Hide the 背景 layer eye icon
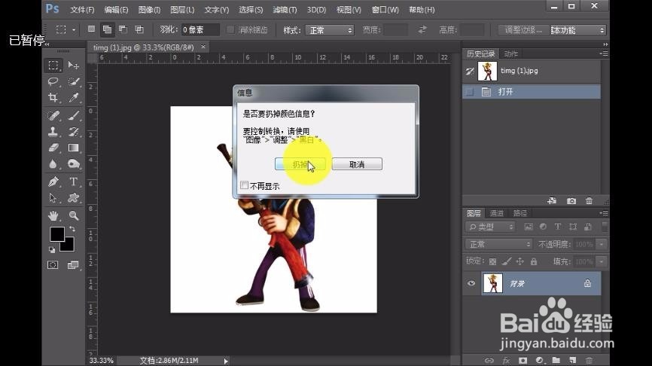This screenshot has width=652, height=366. [x=471, y=283]
